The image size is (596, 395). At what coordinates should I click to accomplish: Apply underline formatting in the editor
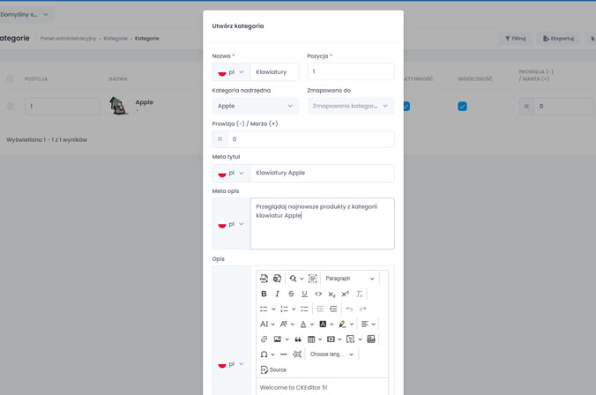coord(304,294)
